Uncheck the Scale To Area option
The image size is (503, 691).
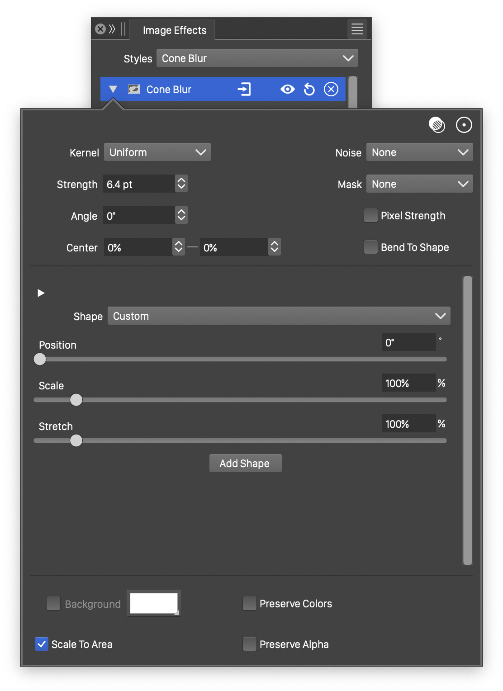(42, 644)
